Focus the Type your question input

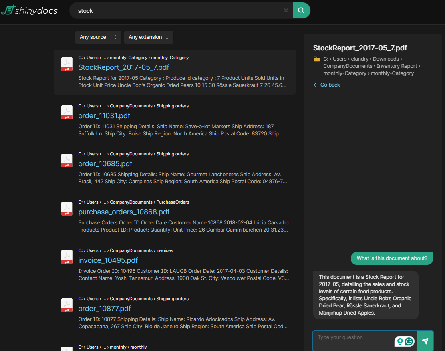[354, 338]
